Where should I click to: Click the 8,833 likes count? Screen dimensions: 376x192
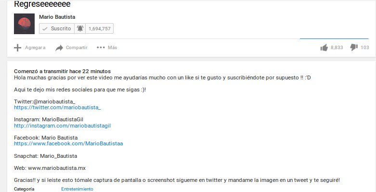click(x=337, y=48)
